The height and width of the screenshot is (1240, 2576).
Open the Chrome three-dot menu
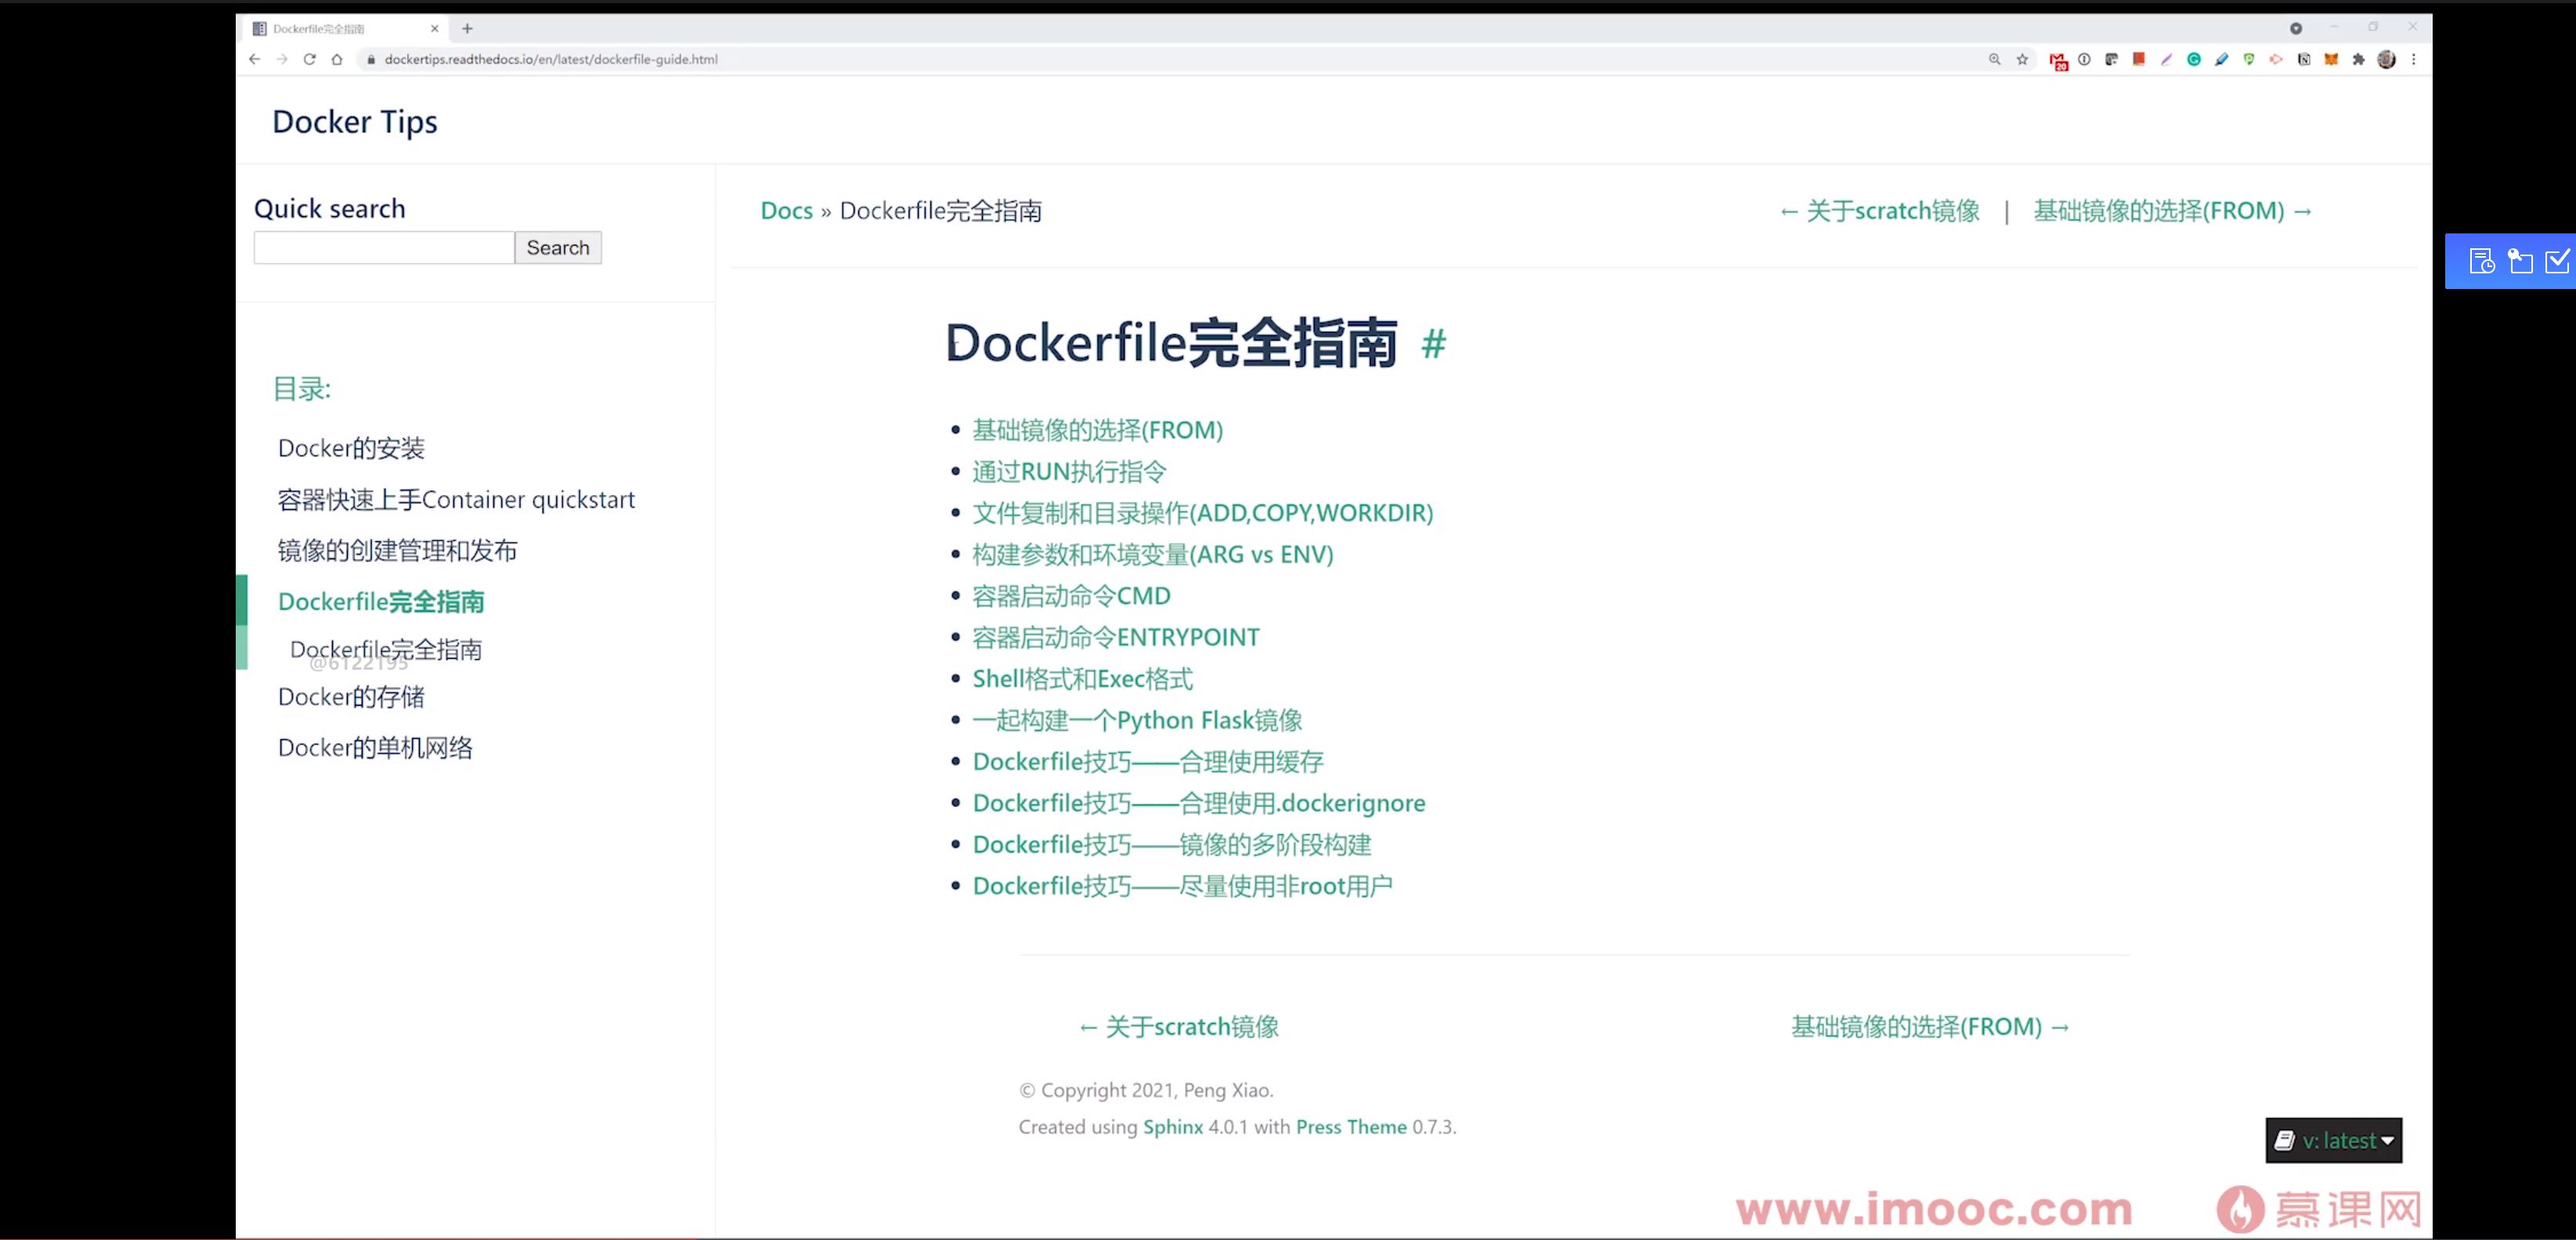pos(2414,59)
